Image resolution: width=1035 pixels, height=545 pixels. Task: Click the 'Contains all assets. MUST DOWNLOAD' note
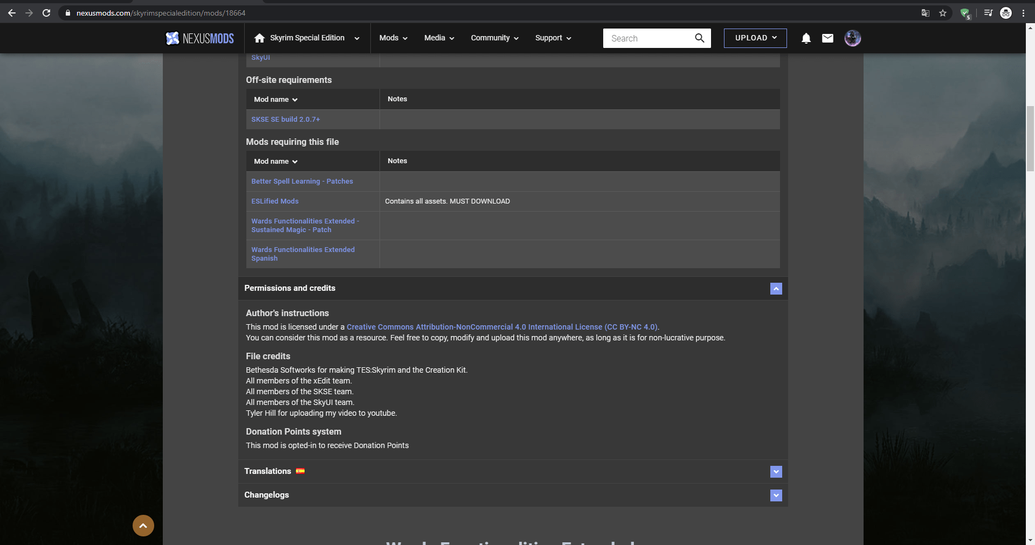coord(447,201)
